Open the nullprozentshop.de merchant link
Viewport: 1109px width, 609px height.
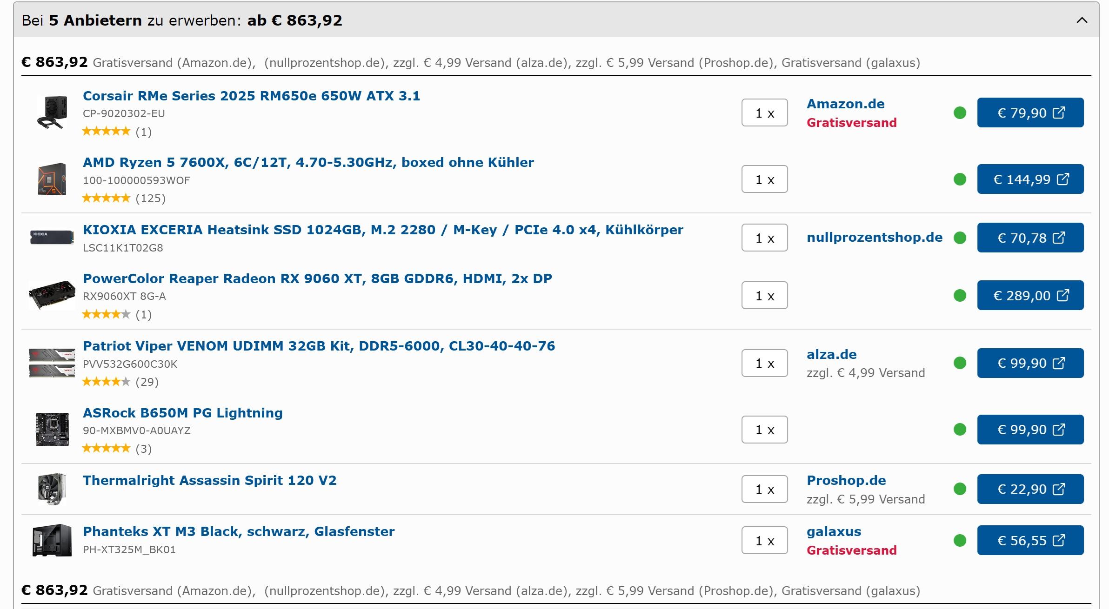pyautogui.click(x=874, y=238)
